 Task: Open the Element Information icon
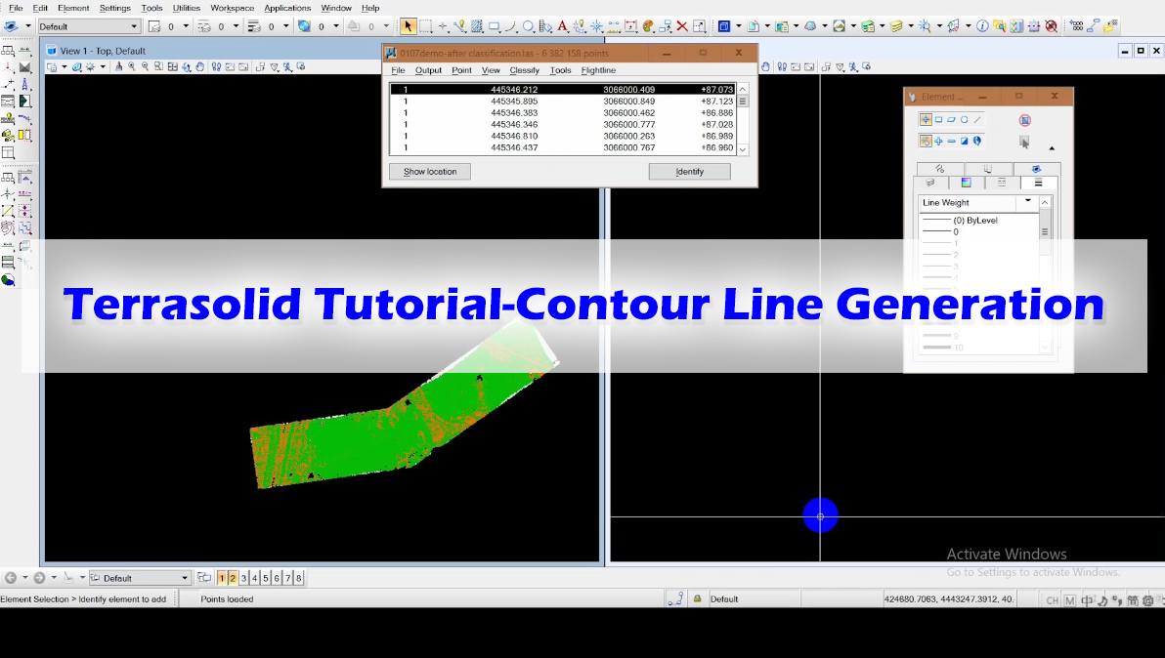pyautogui.click(x=982, y=26)
